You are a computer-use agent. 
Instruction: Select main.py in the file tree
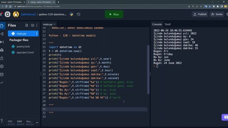coord(23,33)
